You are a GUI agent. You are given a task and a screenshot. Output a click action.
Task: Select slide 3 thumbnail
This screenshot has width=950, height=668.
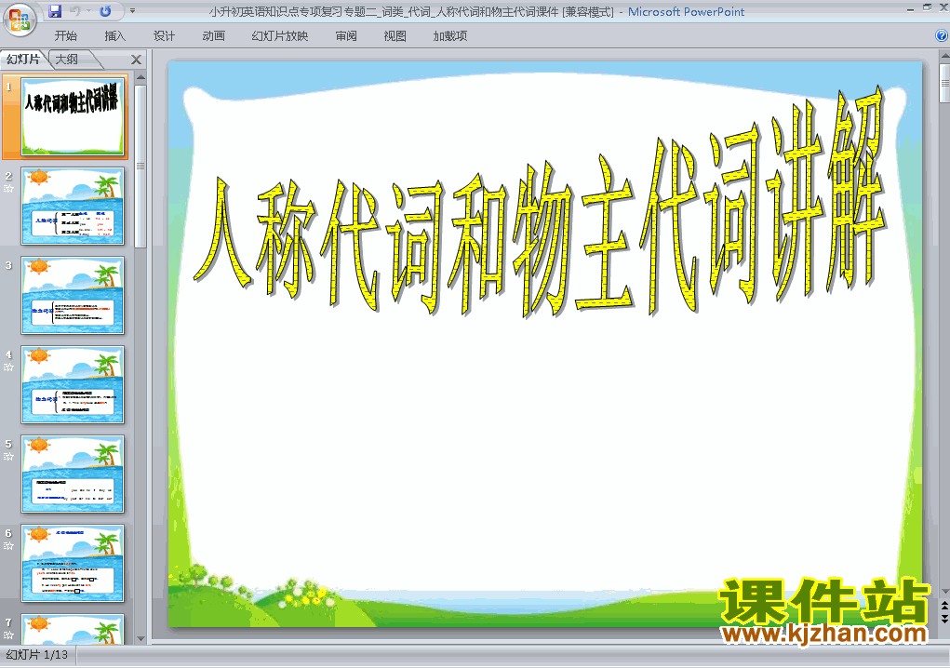point(73,296)
